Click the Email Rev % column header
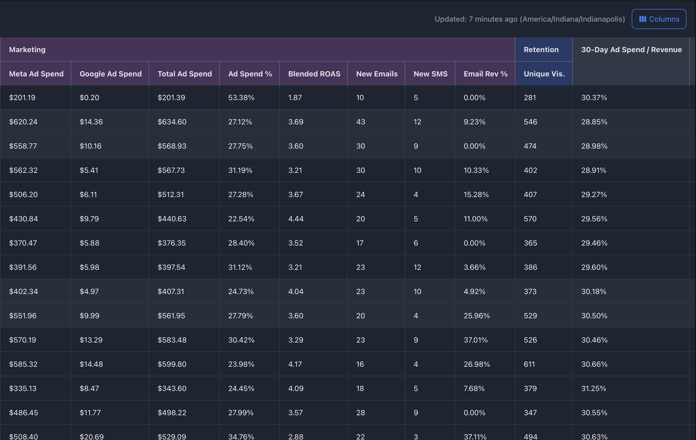 click(485, 74)
